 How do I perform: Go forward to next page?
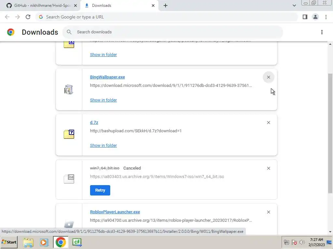tap(18, 17)
